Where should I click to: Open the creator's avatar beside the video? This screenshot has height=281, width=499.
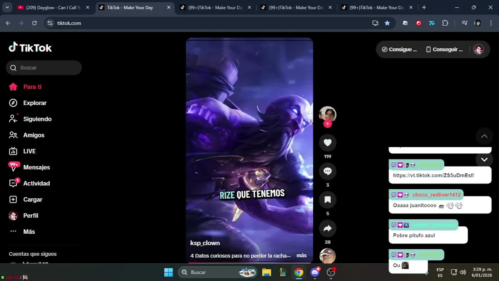(x=328, y=114)
